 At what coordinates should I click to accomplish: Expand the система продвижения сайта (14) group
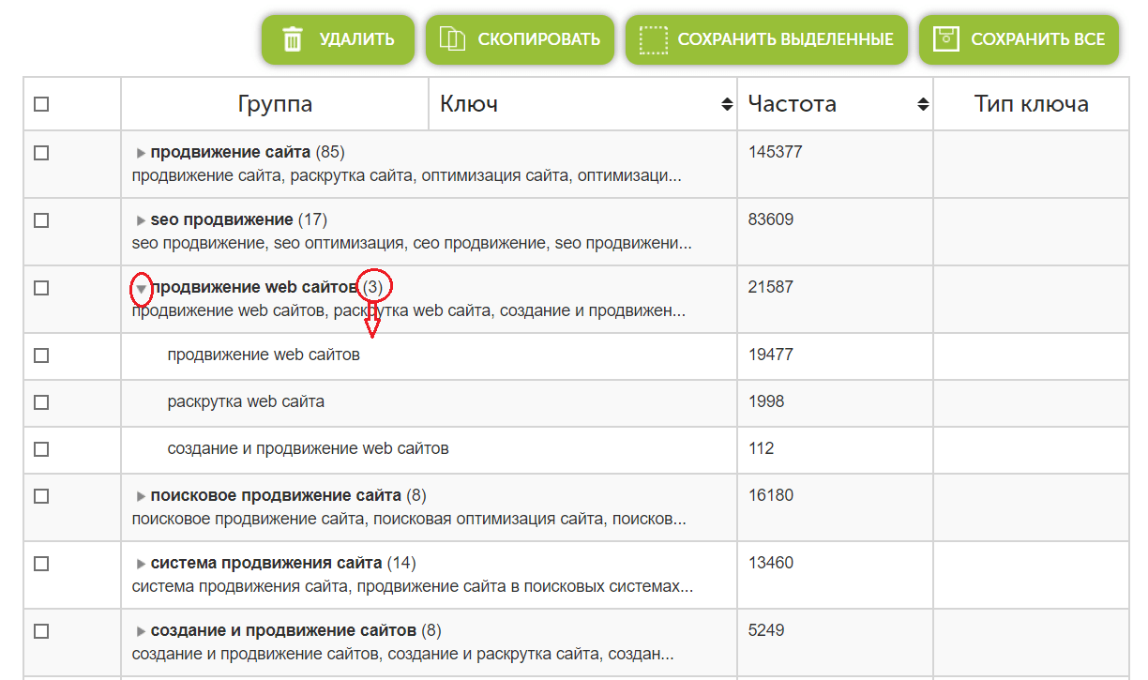[x=141, y=564]
